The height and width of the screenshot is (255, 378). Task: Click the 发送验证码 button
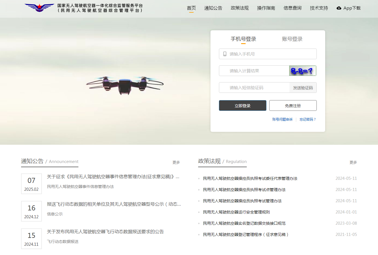point(303,88)
